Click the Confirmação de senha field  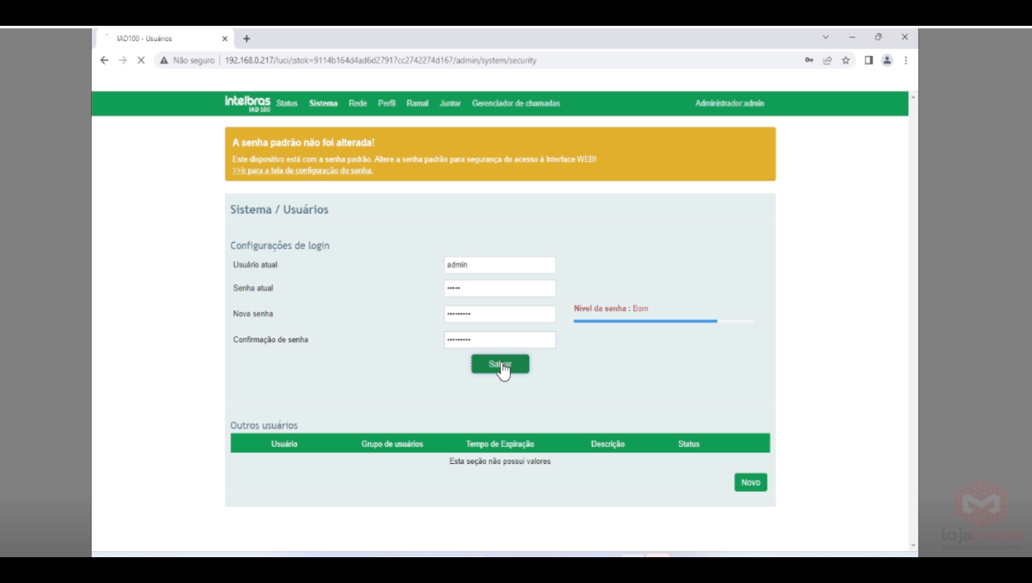point(499,339)
